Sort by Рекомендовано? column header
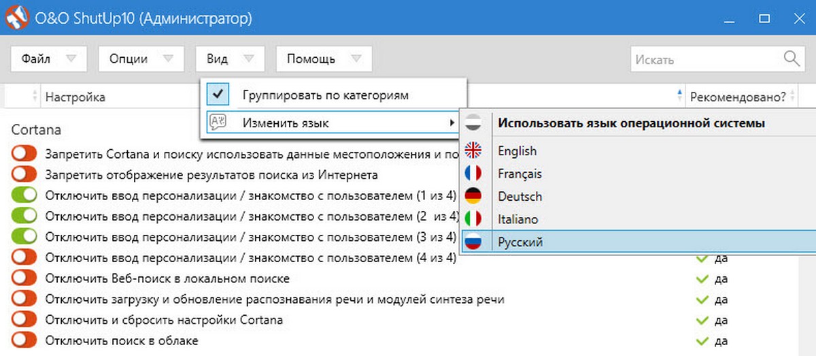Screen dimensions: 816x356 (738, 97)
